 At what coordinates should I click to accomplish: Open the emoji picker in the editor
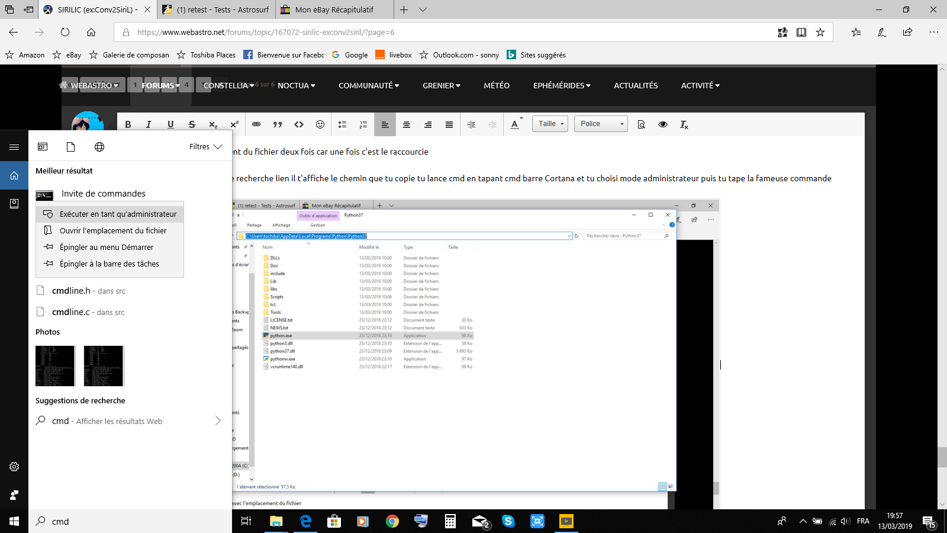pos(320,124)
